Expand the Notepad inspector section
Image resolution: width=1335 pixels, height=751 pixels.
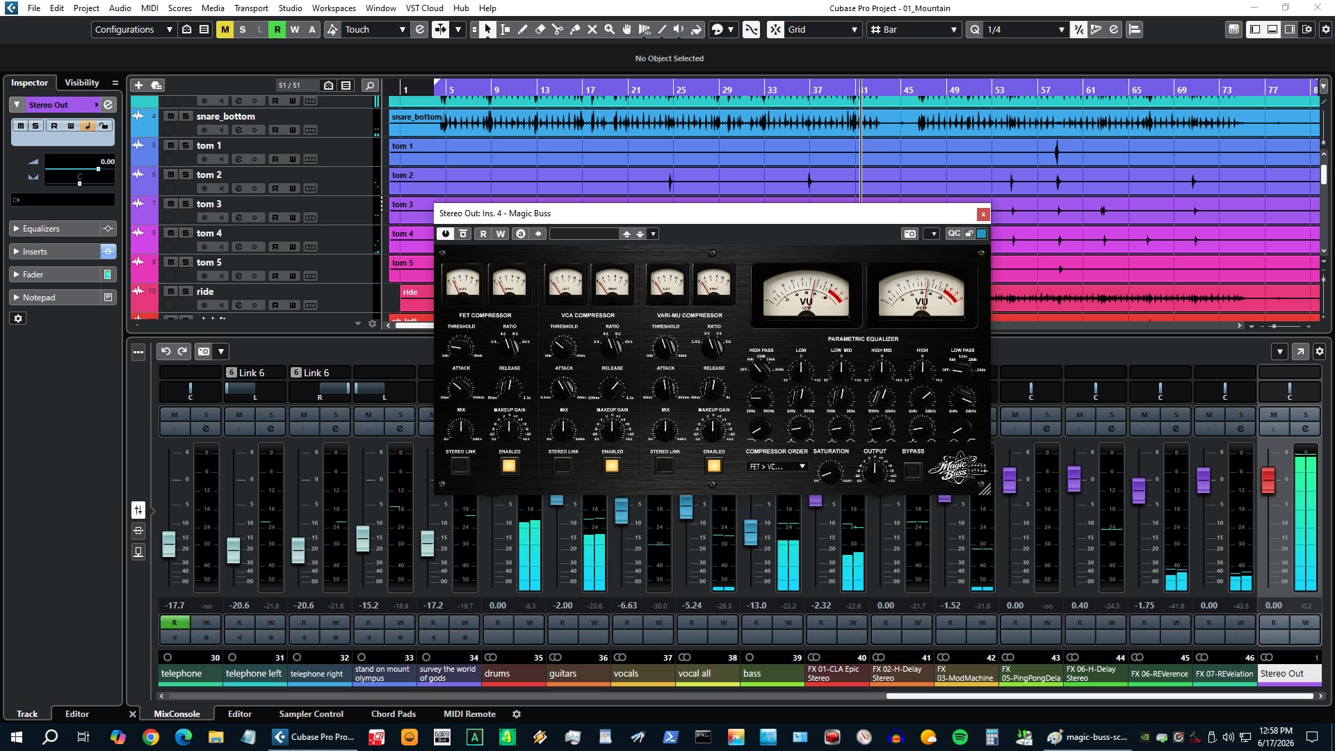[55, 298]
